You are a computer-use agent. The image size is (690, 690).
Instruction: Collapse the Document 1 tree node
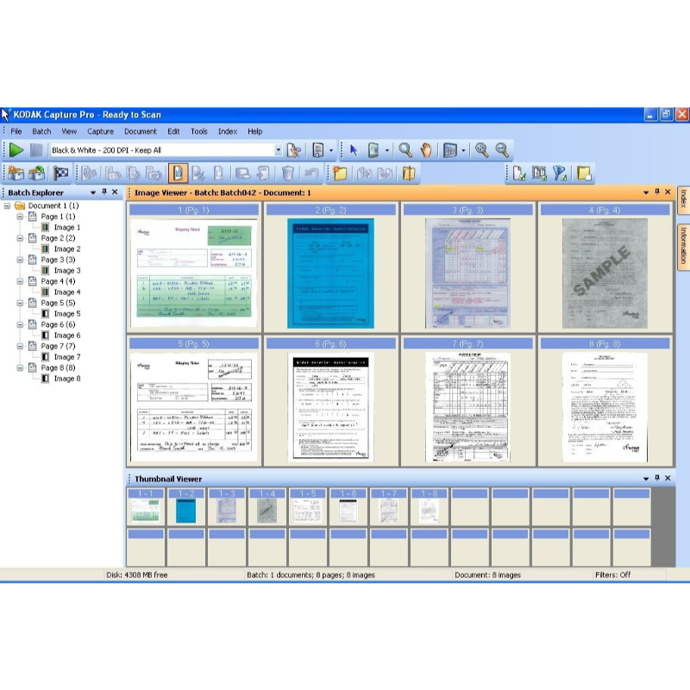tap(8, 206)
